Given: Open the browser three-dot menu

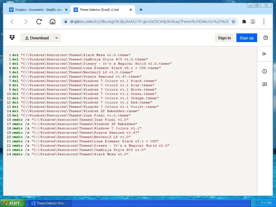Looking at the screenshot, I should (264, 22).
